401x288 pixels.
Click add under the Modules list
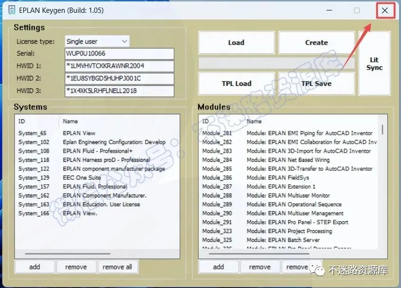point(219,267)
